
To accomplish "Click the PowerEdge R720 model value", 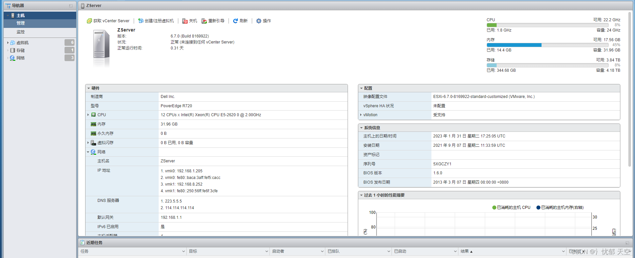I will [x=176, y=106].
